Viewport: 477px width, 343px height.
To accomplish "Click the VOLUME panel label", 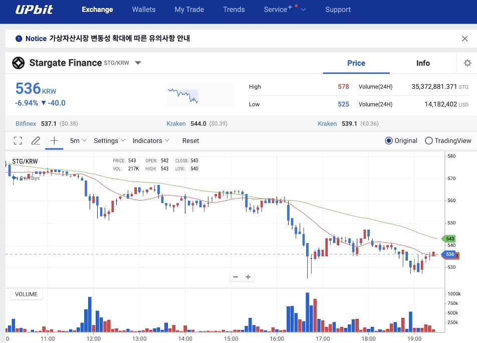I will pos(26,294).
